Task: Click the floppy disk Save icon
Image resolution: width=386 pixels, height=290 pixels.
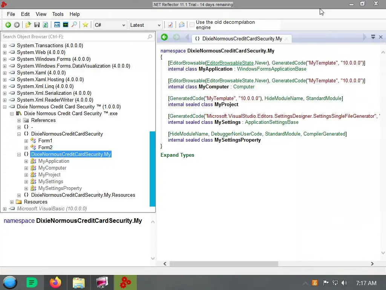Action: point(37,25)
